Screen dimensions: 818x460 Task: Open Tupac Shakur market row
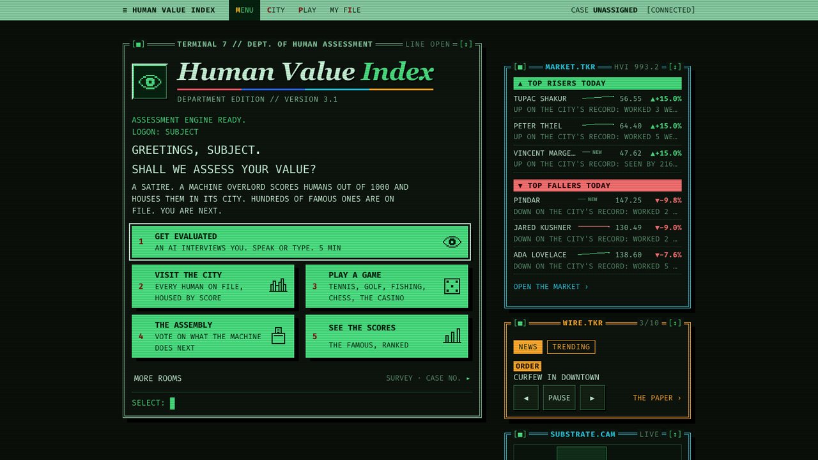pos(598,104)
